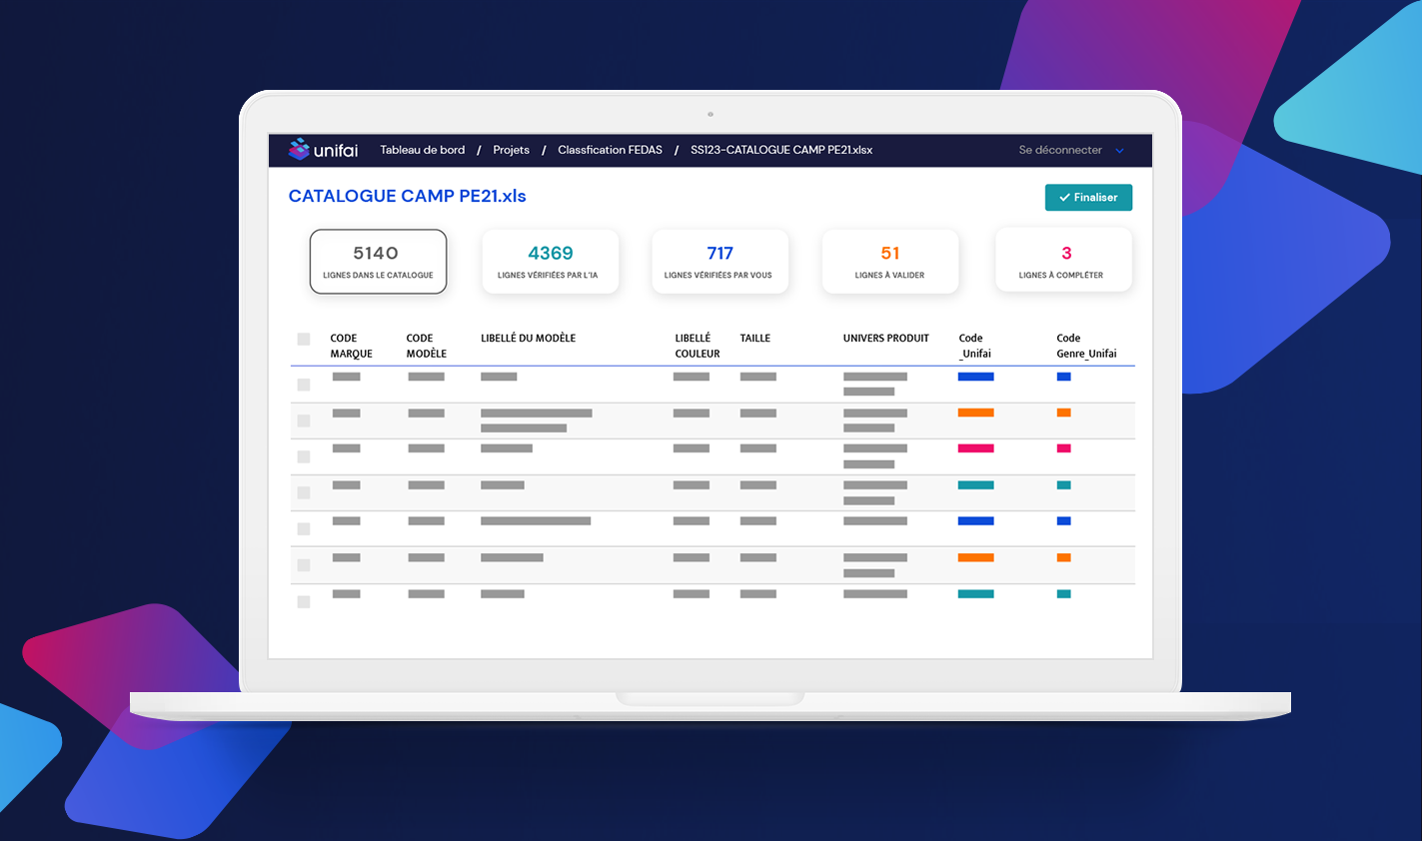Go to Projets breadcrumb
This screenshot has width=1422, height=841.
[x=511, y=150]
